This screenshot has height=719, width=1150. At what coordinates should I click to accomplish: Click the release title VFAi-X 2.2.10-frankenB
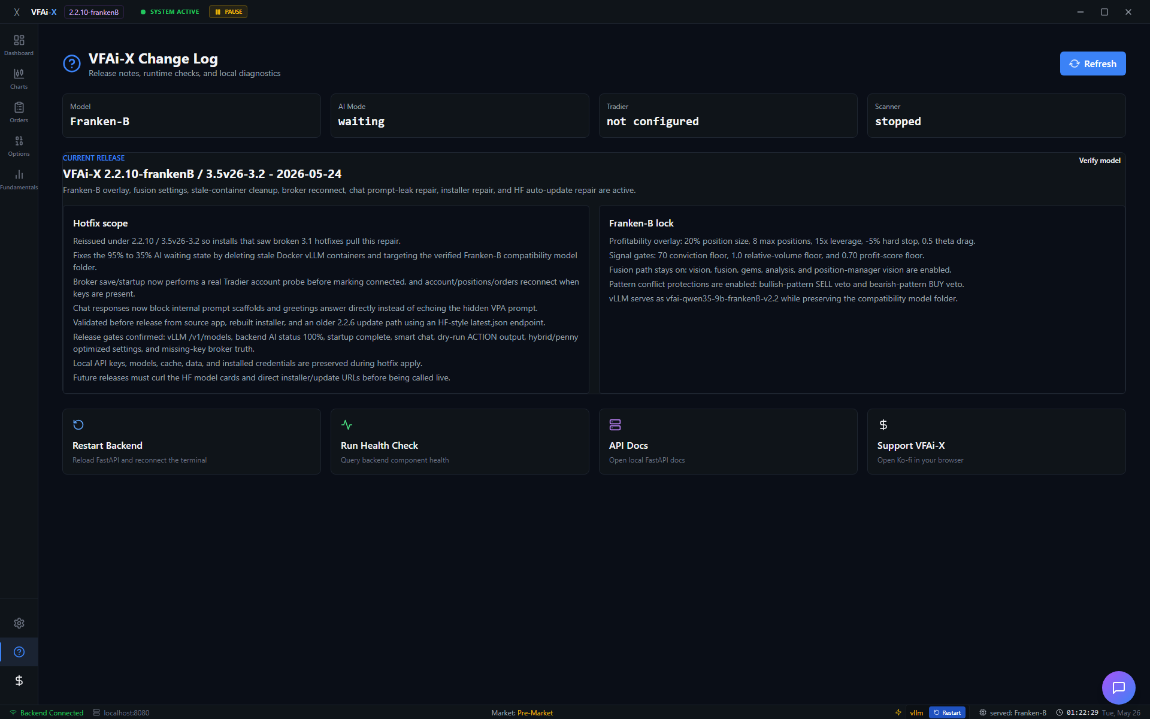[202, 174]
